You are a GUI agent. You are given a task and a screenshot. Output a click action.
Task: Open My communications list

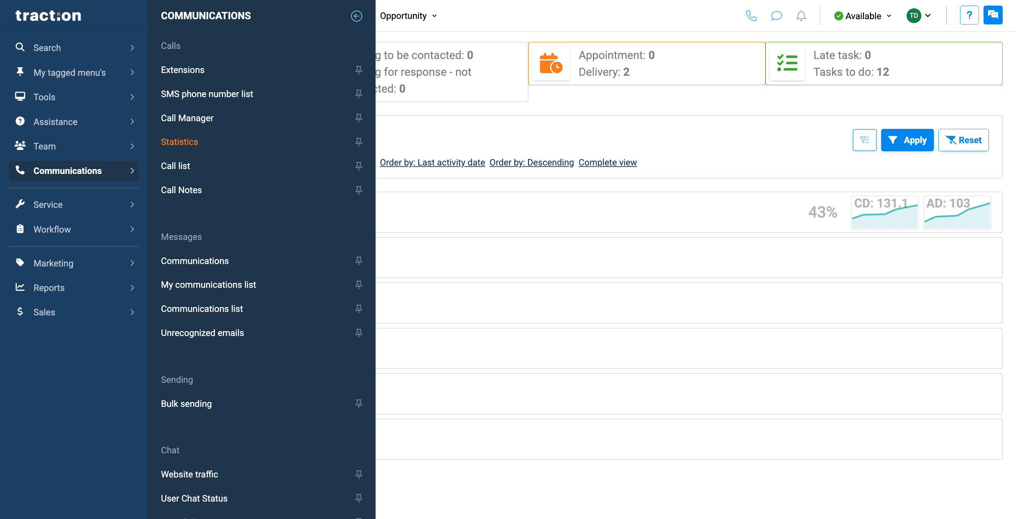pyautogui.click(x=208, y=285)
